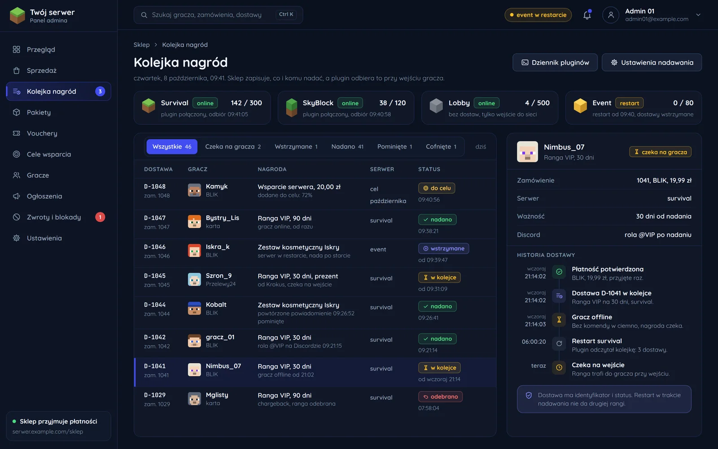This screenshot has height=449, width=718.
Task: Click the Gracz offline hourglass icon
Action: click(559, 320)
